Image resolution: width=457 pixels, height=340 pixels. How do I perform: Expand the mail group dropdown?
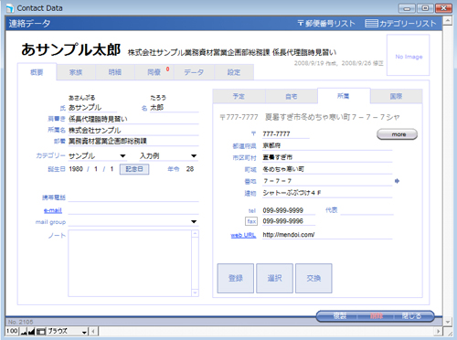(x=194, y=221)
